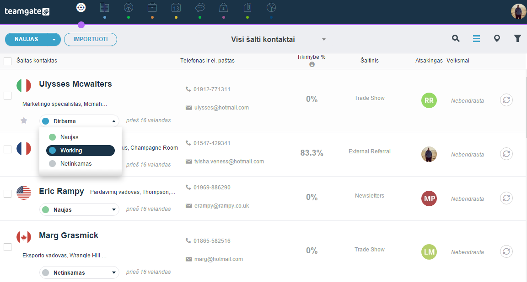Open Marg Grasmick's Netinkamas status dropdown
The width and height of the screenshot is (527, 282).
[79, 272]
